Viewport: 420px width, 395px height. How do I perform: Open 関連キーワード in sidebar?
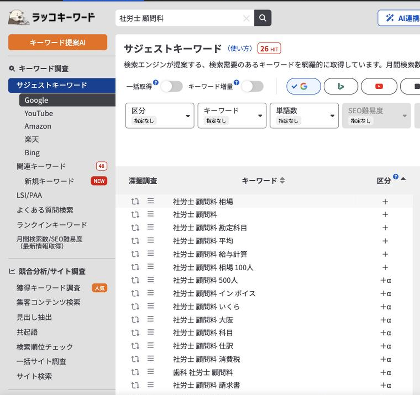coord(41,166)
